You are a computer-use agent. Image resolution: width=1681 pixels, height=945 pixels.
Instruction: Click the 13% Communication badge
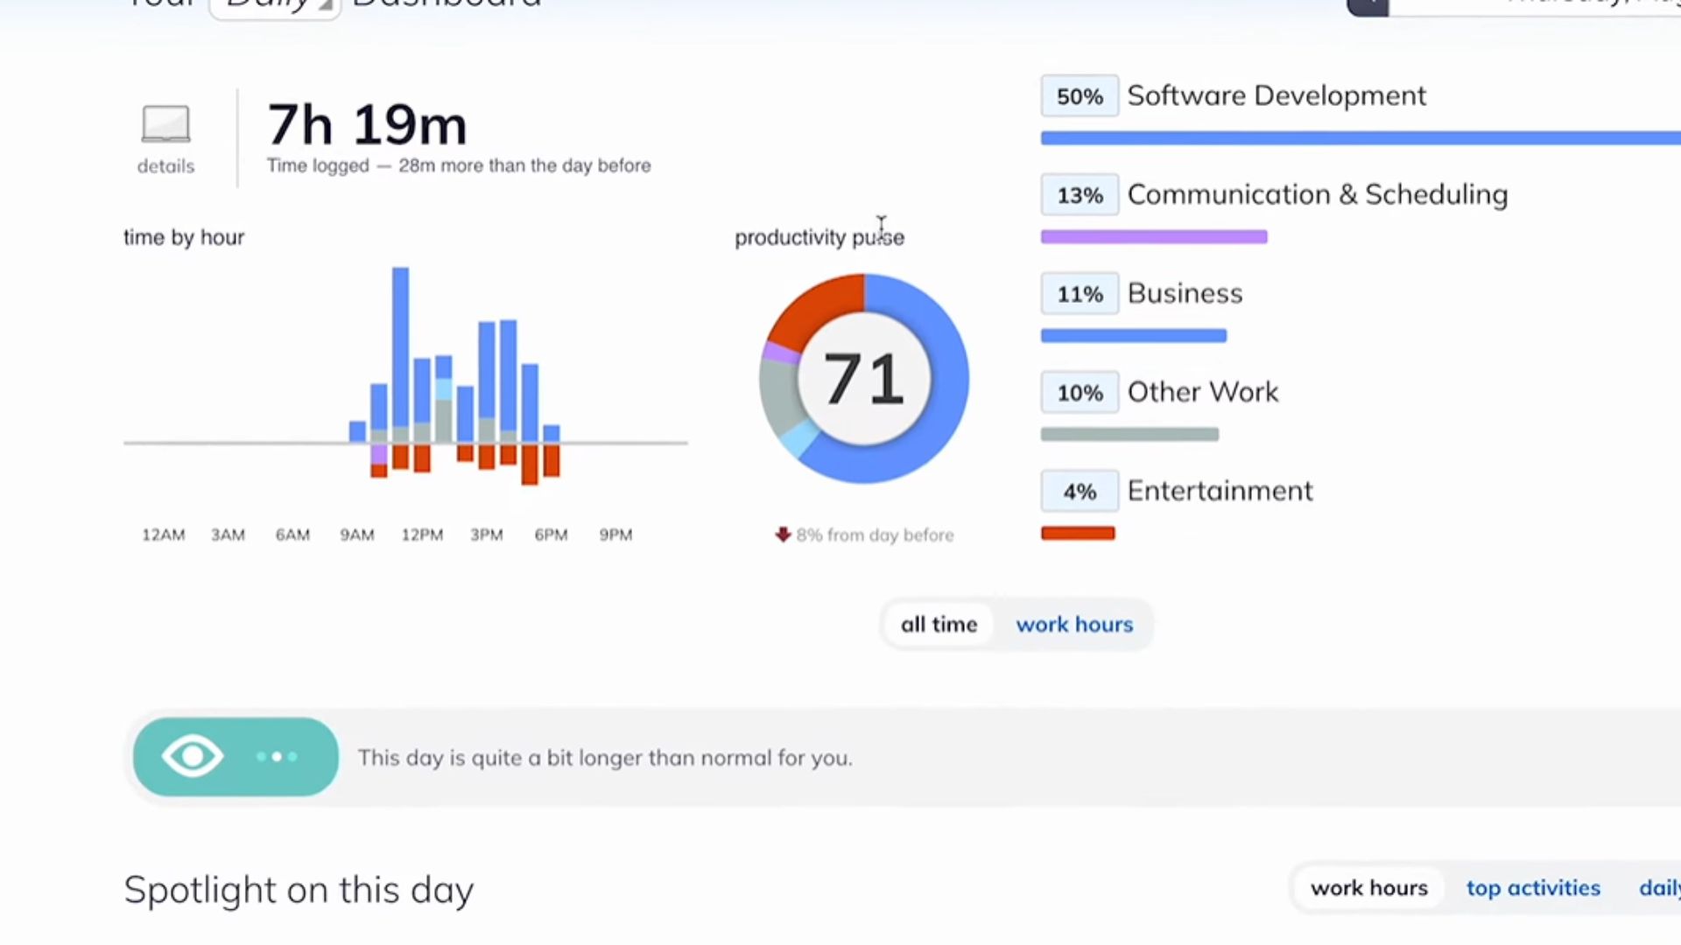1079,195
